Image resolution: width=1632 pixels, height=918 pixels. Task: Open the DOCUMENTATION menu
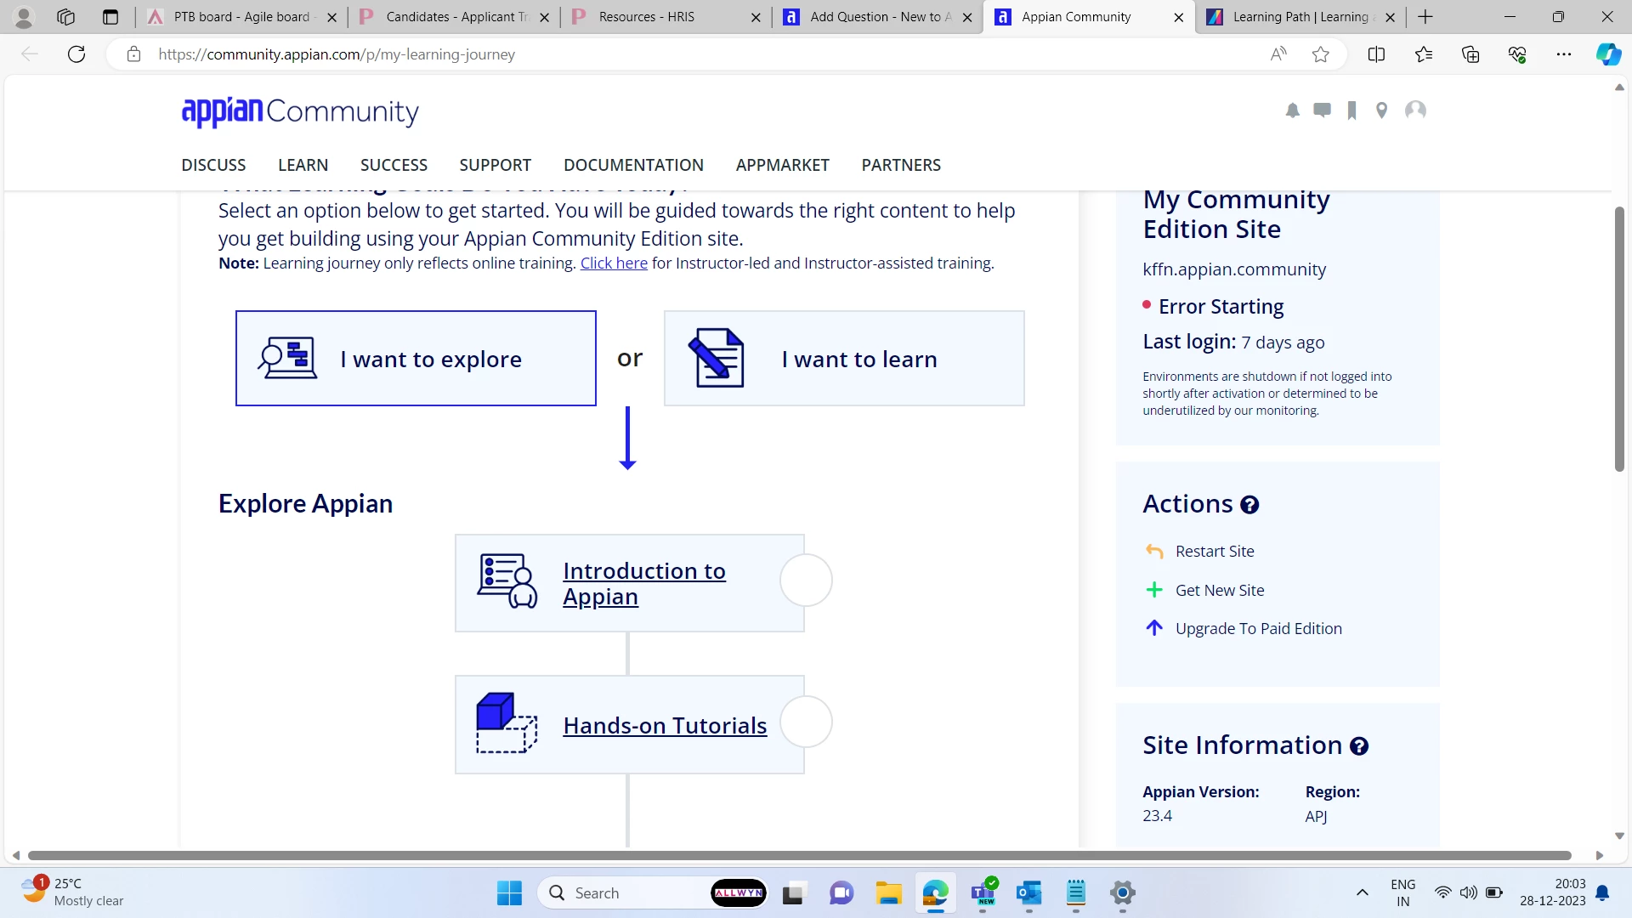[633, 165]
